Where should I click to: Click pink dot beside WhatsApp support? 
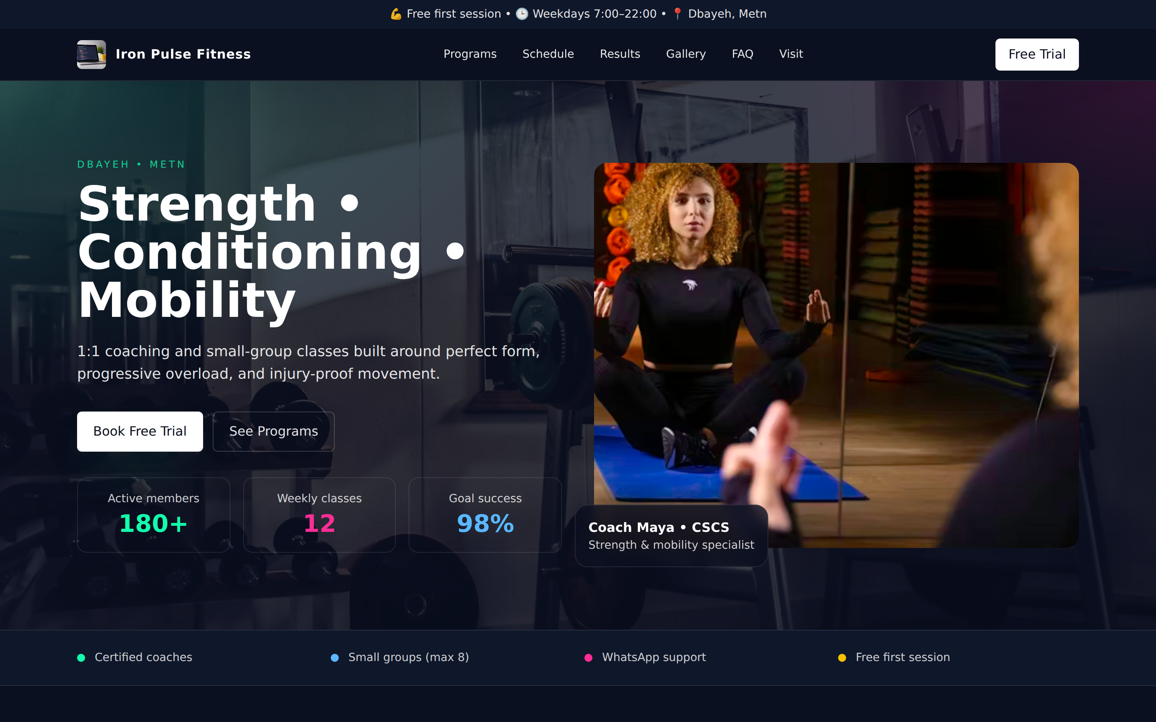tap(588, 657)
